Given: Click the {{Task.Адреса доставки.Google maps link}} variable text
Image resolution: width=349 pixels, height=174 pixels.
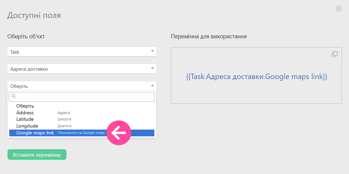Looking at the screenshot, I should (256, 77).
